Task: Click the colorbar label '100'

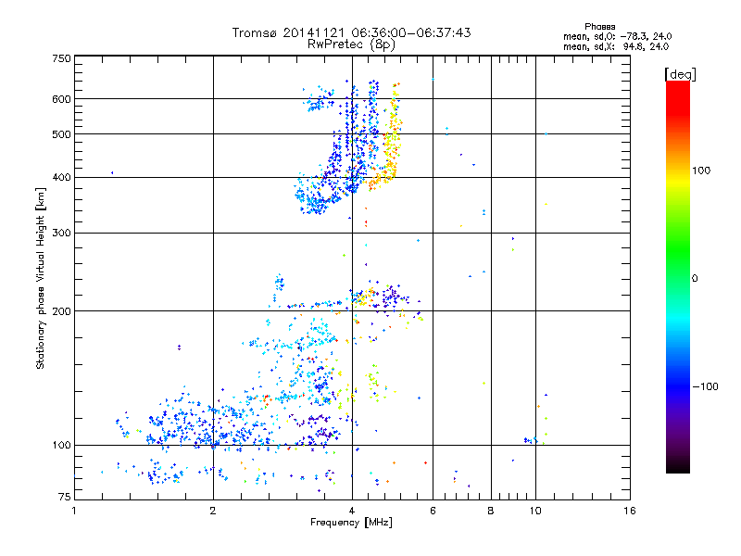Action: 701,171
